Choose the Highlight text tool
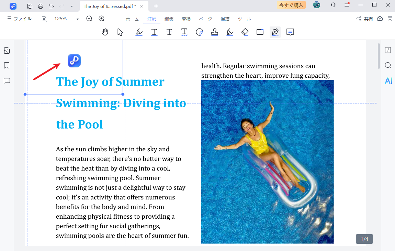Viewport: 395px width, 251px height. click(x=139, y=32)
